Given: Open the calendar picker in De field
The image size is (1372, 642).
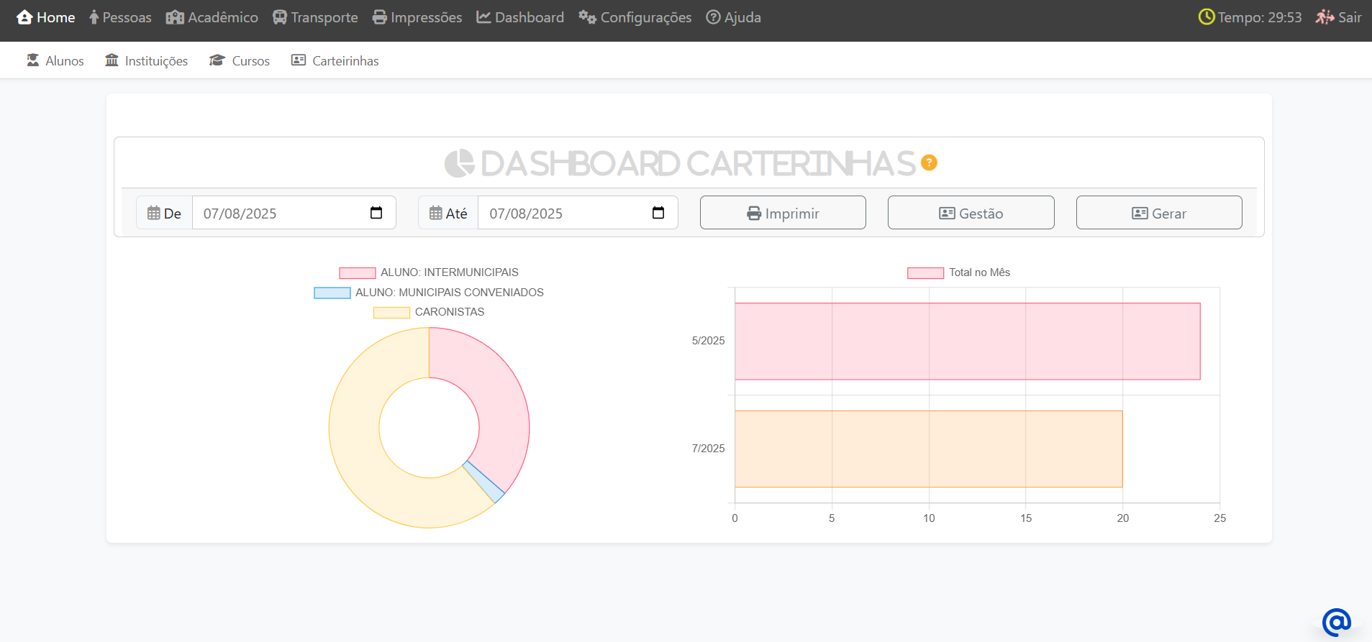Looking at the screenshot, I should click(376, 213).
